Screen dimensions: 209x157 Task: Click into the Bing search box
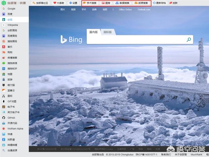coord(136,40)
